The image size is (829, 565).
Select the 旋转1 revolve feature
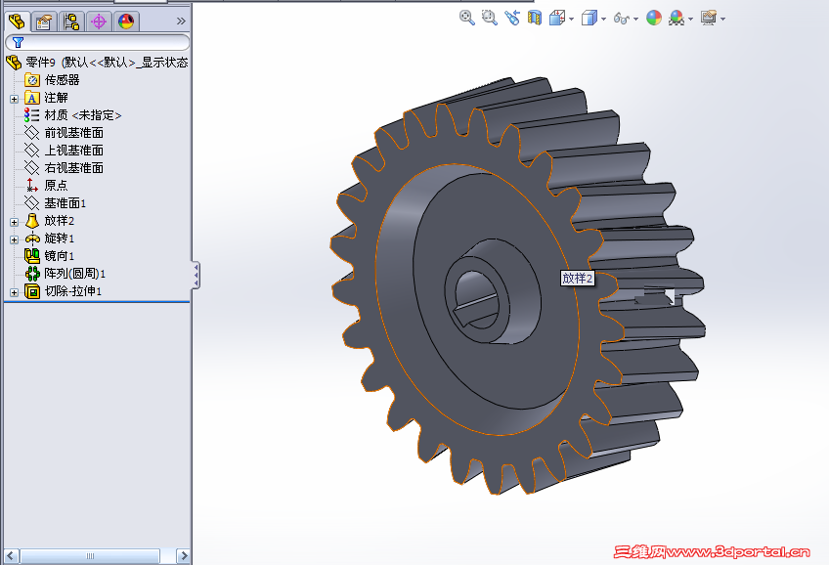point(60,239)
